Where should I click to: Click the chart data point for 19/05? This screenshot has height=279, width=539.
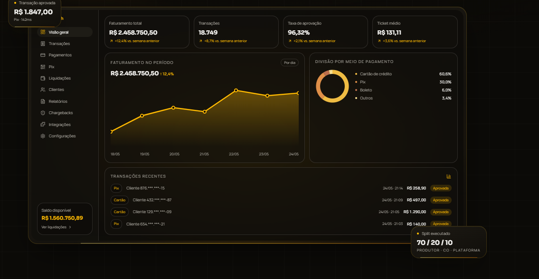click(142, 116)
